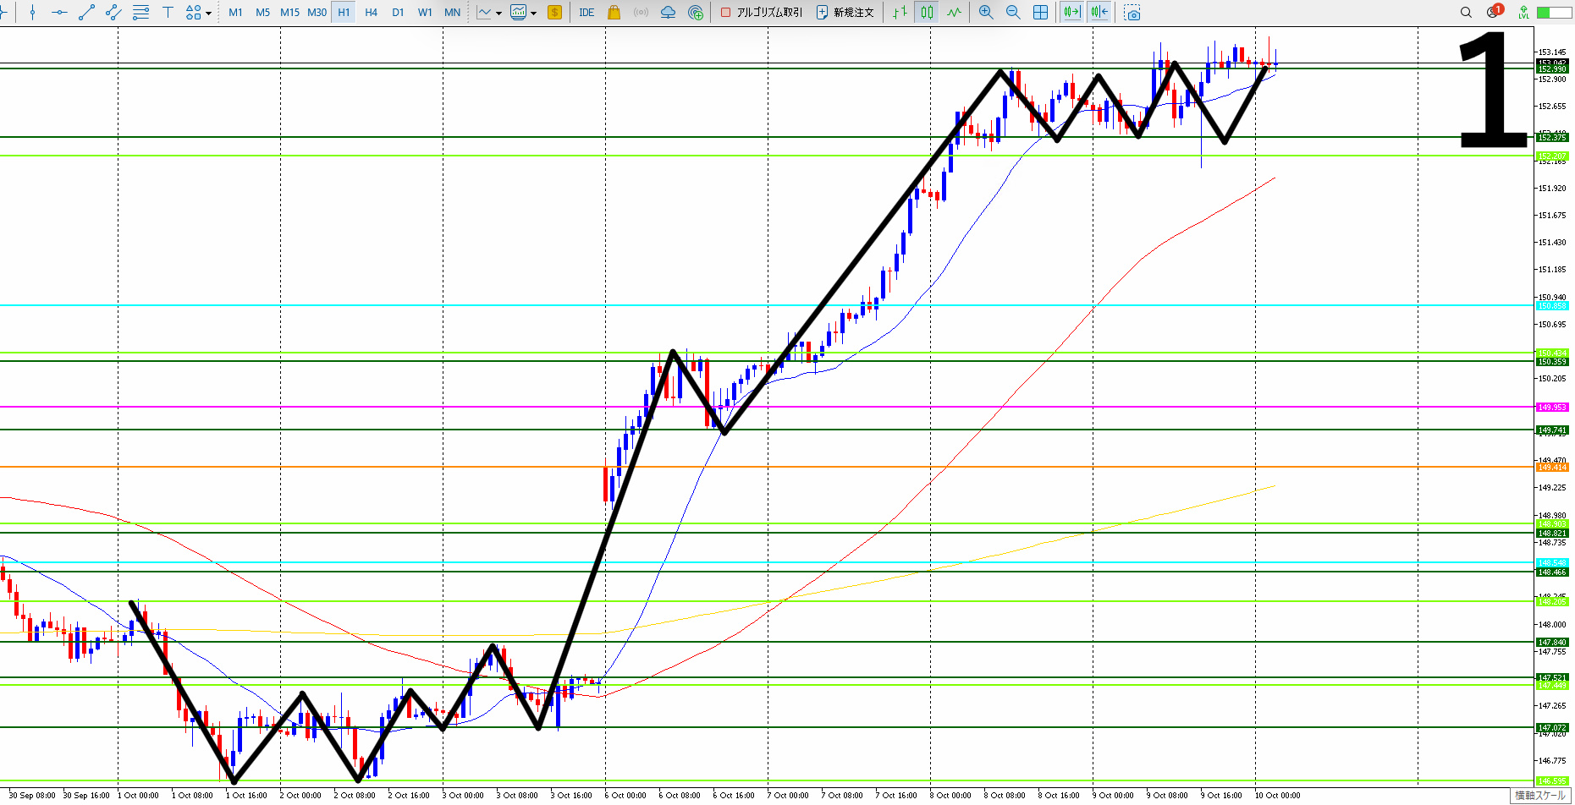Click the 153.145 price scale value

1552,52
